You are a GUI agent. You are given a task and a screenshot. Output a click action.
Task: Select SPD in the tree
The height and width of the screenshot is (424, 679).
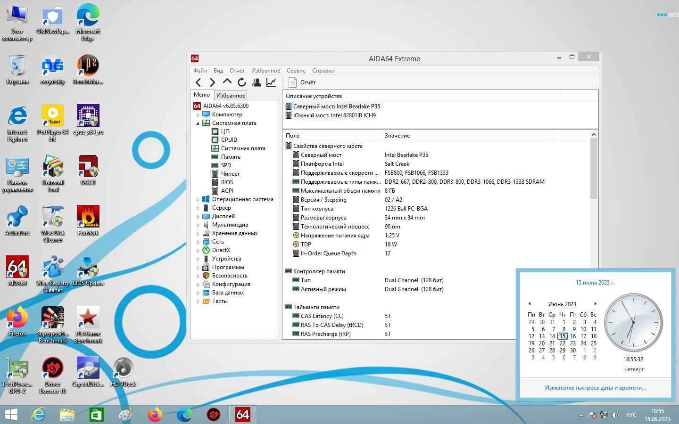[226, 165]
